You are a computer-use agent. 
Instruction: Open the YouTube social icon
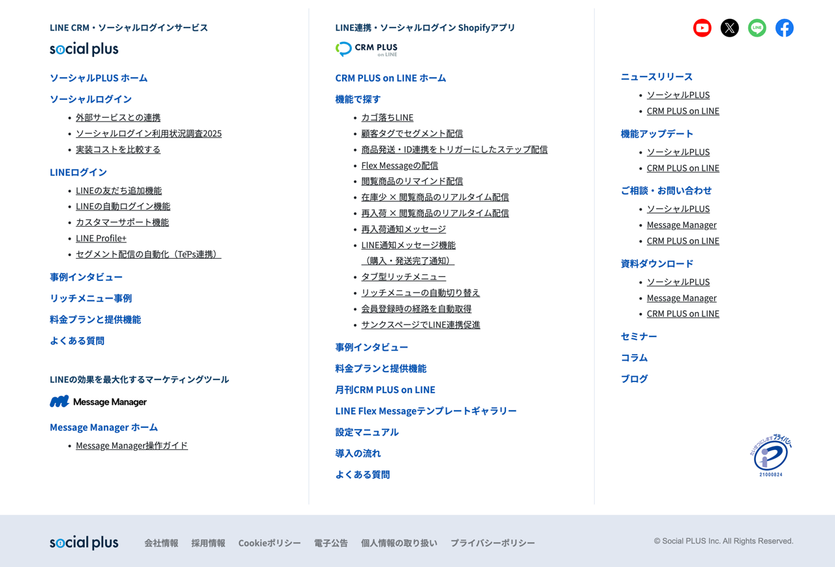(x=702, y=28)
